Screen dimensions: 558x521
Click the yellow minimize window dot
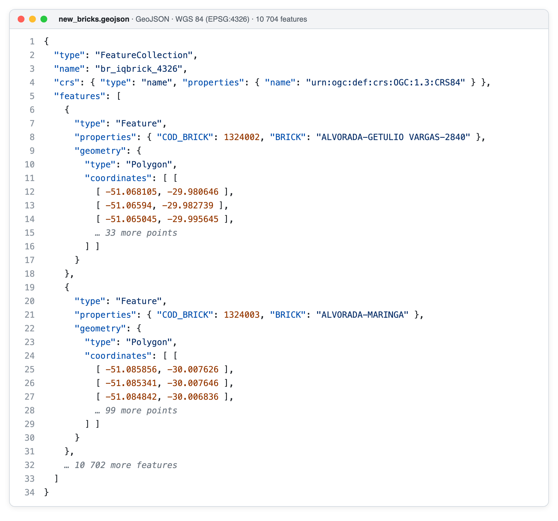pyautogui.click(x=32, y=19)
